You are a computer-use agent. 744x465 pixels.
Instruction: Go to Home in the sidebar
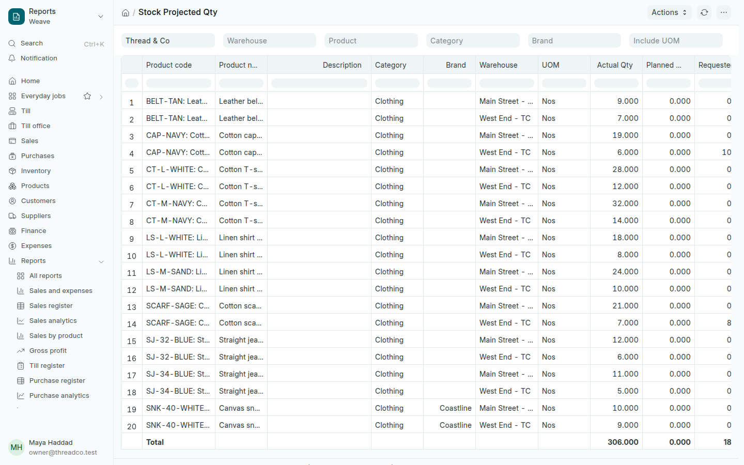tap(56, 81)
